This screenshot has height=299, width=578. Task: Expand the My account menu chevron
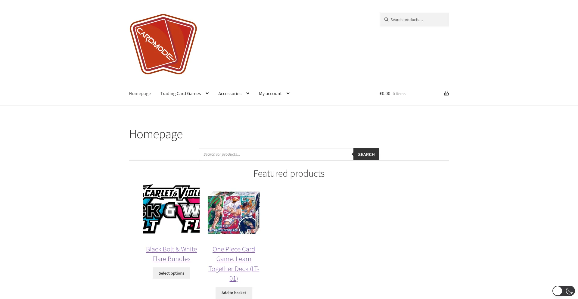(x=288, y=93)
